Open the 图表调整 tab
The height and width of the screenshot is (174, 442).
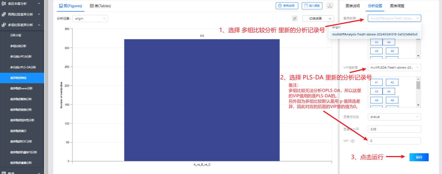[x=397, y=6]
